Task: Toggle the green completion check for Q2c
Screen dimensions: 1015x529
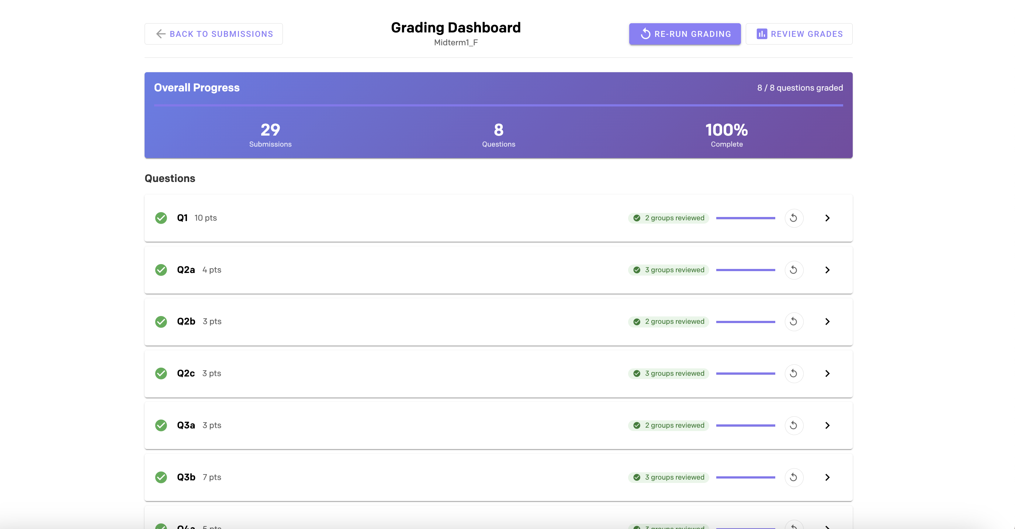Action: click(x=161, y=374)
